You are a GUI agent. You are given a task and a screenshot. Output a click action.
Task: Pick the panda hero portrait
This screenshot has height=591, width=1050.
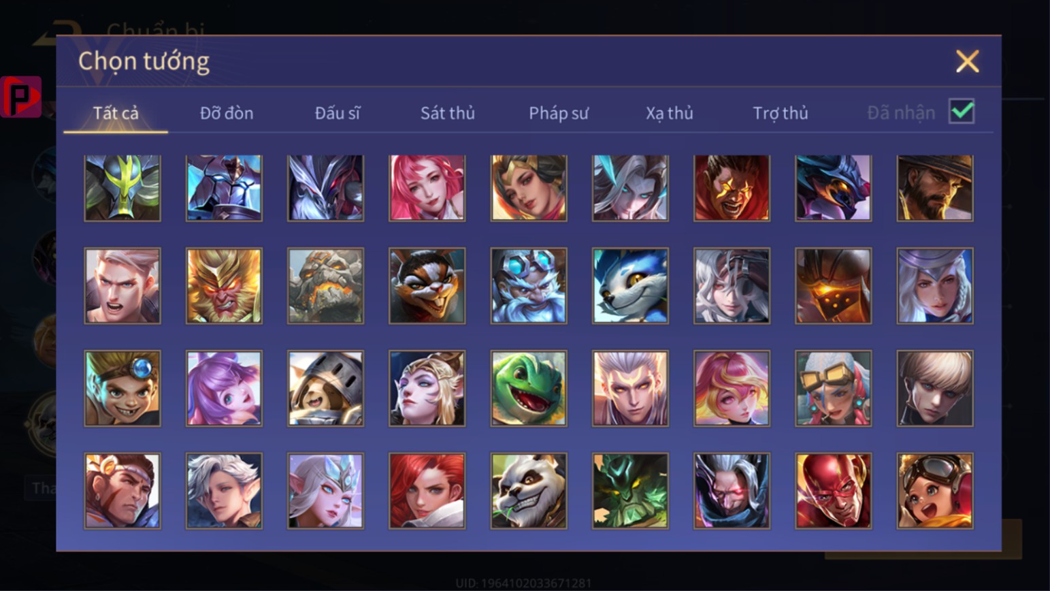tap(529, 491)
